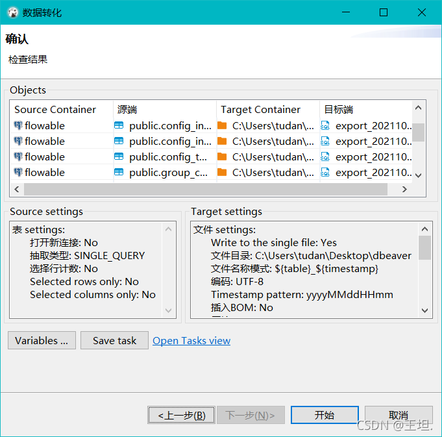Image resolution: width=442 pixels, height=437 pixels.
Task: Click the SQL file icon in the last export row
Action: coord(325,172)
